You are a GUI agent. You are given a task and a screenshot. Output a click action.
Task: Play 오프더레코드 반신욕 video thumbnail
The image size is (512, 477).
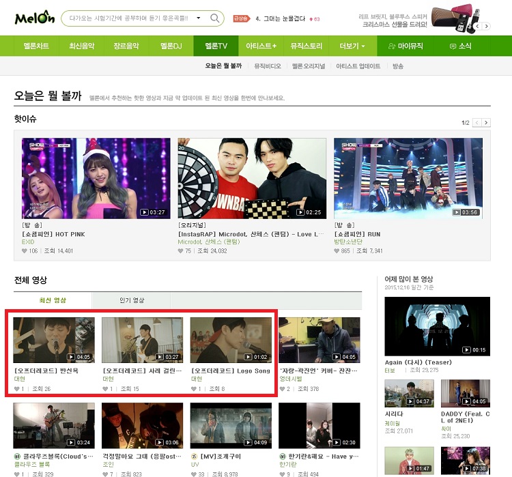(x=54, y=340)
